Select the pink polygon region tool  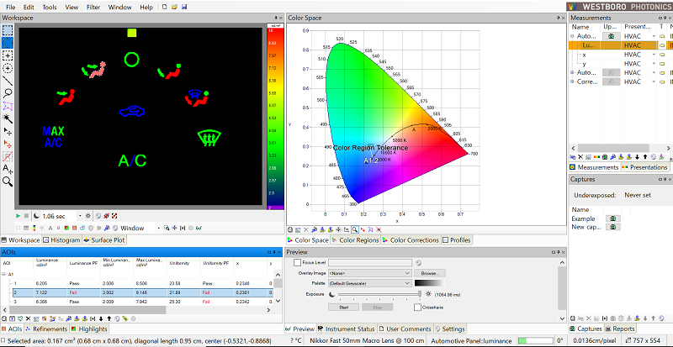[8, 106]
